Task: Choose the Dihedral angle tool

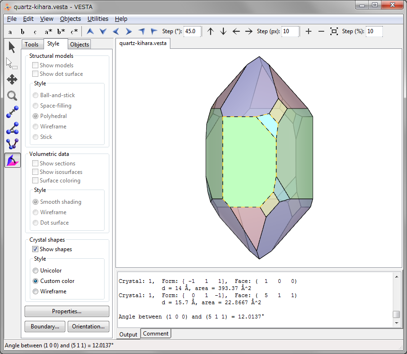Action: tap(12, 144)
